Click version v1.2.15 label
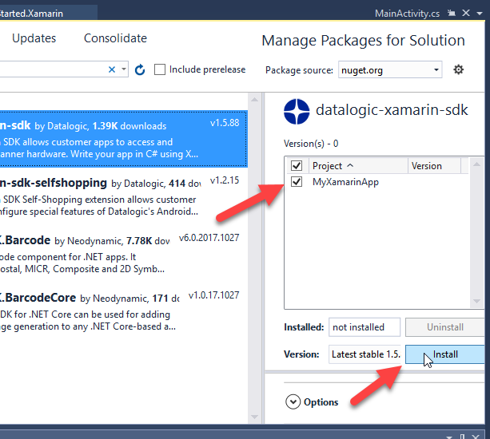Viewport: 490px width, 439px height. 225,180
